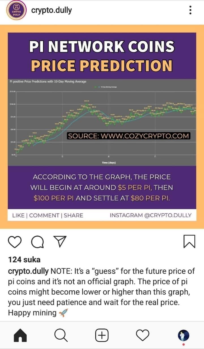Tap LIKE | COMMENT | SHARE text on image
The image size is (204, 349).
pos(48,215)
